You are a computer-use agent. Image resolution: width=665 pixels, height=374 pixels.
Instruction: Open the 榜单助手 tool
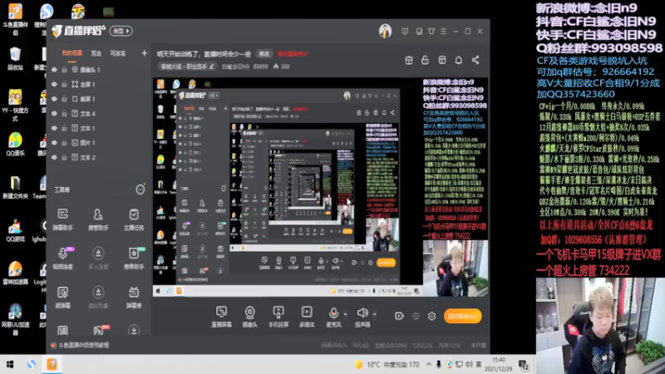click(x=134, y=258)
